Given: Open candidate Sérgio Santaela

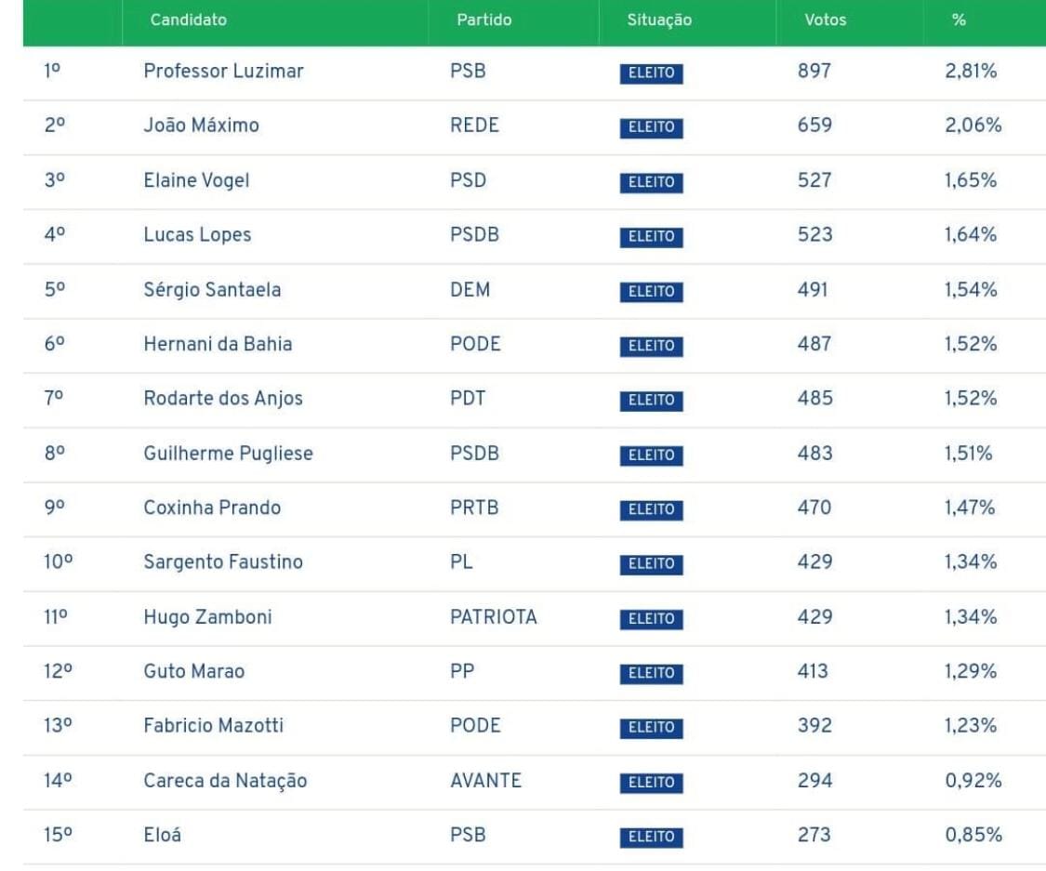Looking at the screenshot, I should (x=212, y=289).
